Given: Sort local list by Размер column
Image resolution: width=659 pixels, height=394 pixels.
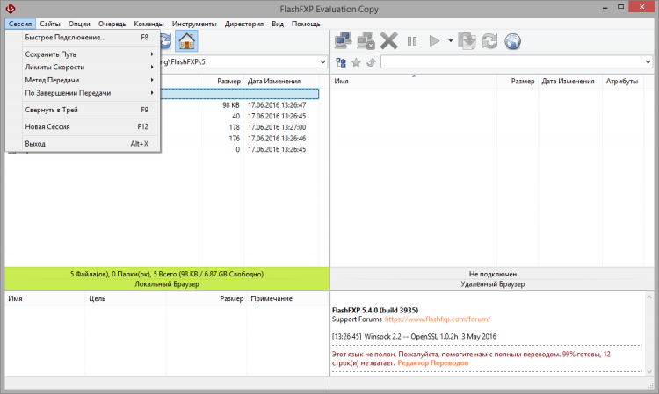Looking at the screenshot, I should click(221, 82).
